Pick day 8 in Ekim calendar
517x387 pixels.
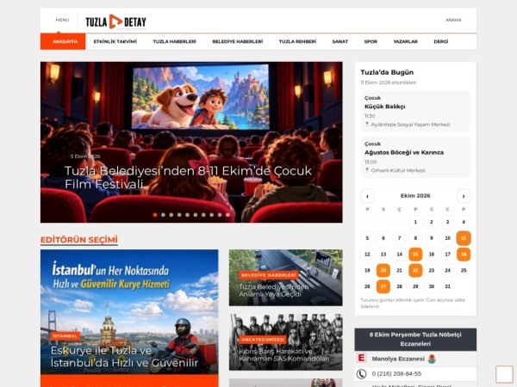(x=415, y=238)
